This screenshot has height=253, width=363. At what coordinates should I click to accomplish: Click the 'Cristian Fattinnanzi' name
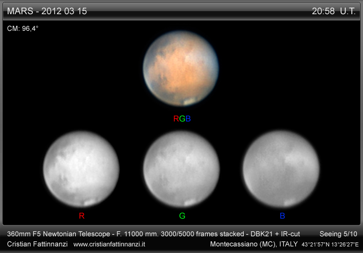point(37,244)
